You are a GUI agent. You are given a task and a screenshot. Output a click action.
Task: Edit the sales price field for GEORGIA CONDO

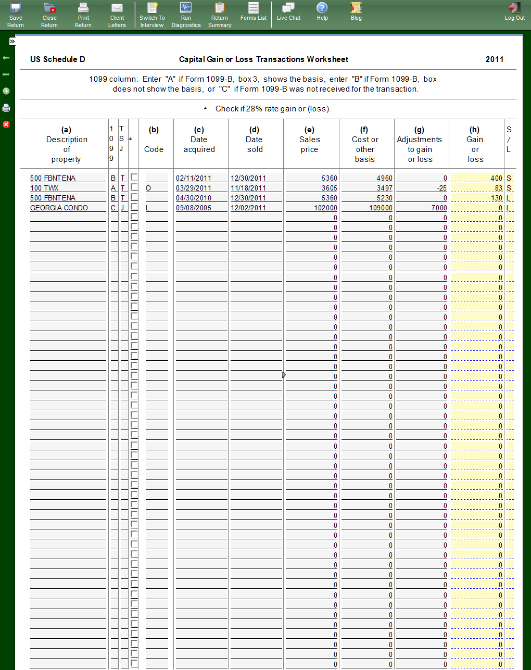(x=311, y=208)
